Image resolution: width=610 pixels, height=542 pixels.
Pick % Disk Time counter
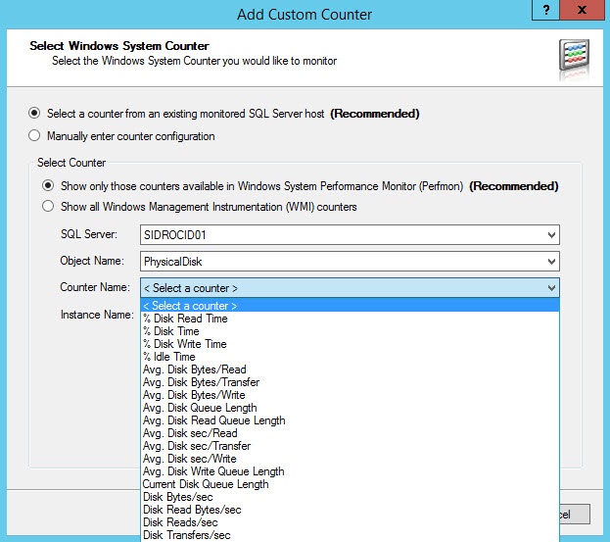[x=350, y=331]
